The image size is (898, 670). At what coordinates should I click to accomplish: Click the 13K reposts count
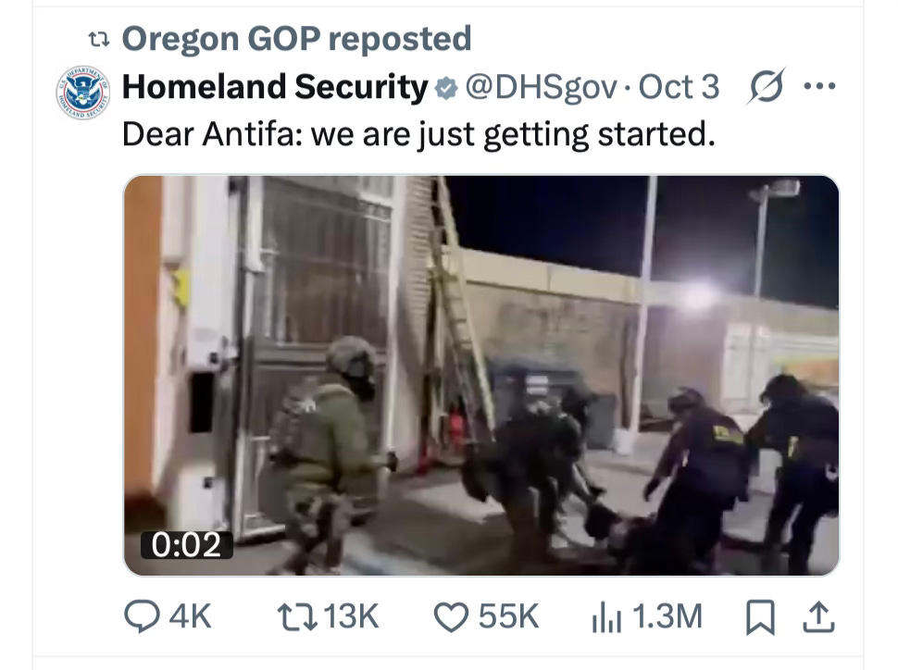[x=351, y=616]
